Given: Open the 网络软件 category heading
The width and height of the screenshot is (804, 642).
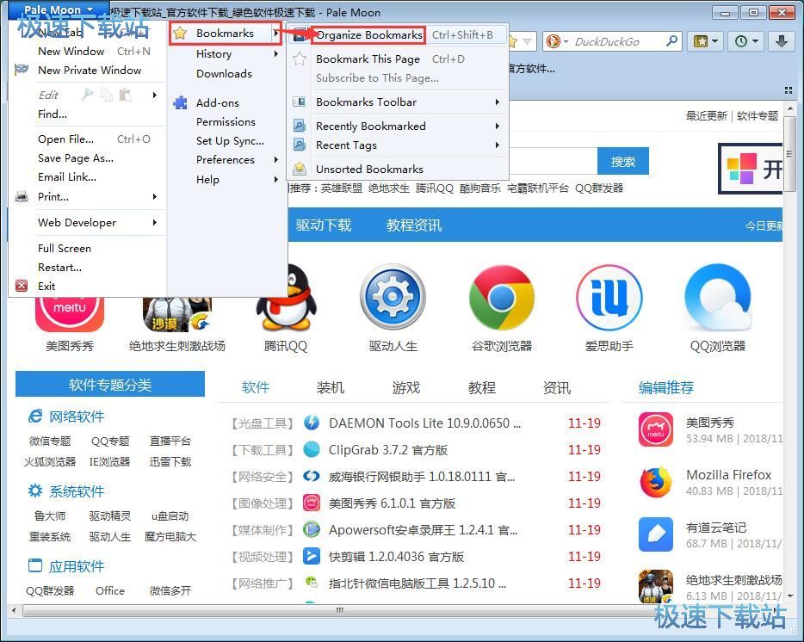Looking at the screenshot, I should tap(77, 417).
